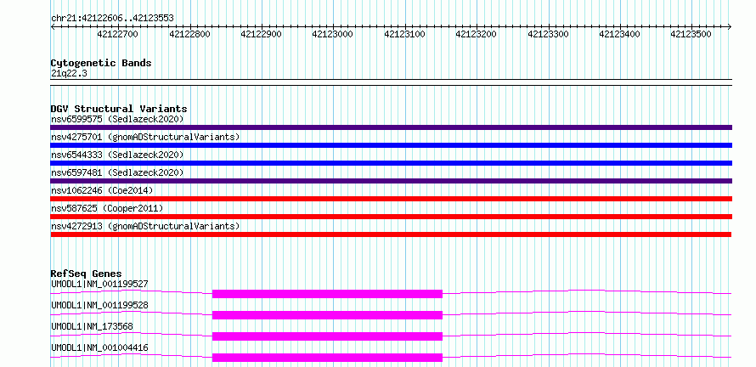Open variant nsv587625 (Cooper2011) label
The width and height of the screenshot is (756, 367).
(107, 208)
